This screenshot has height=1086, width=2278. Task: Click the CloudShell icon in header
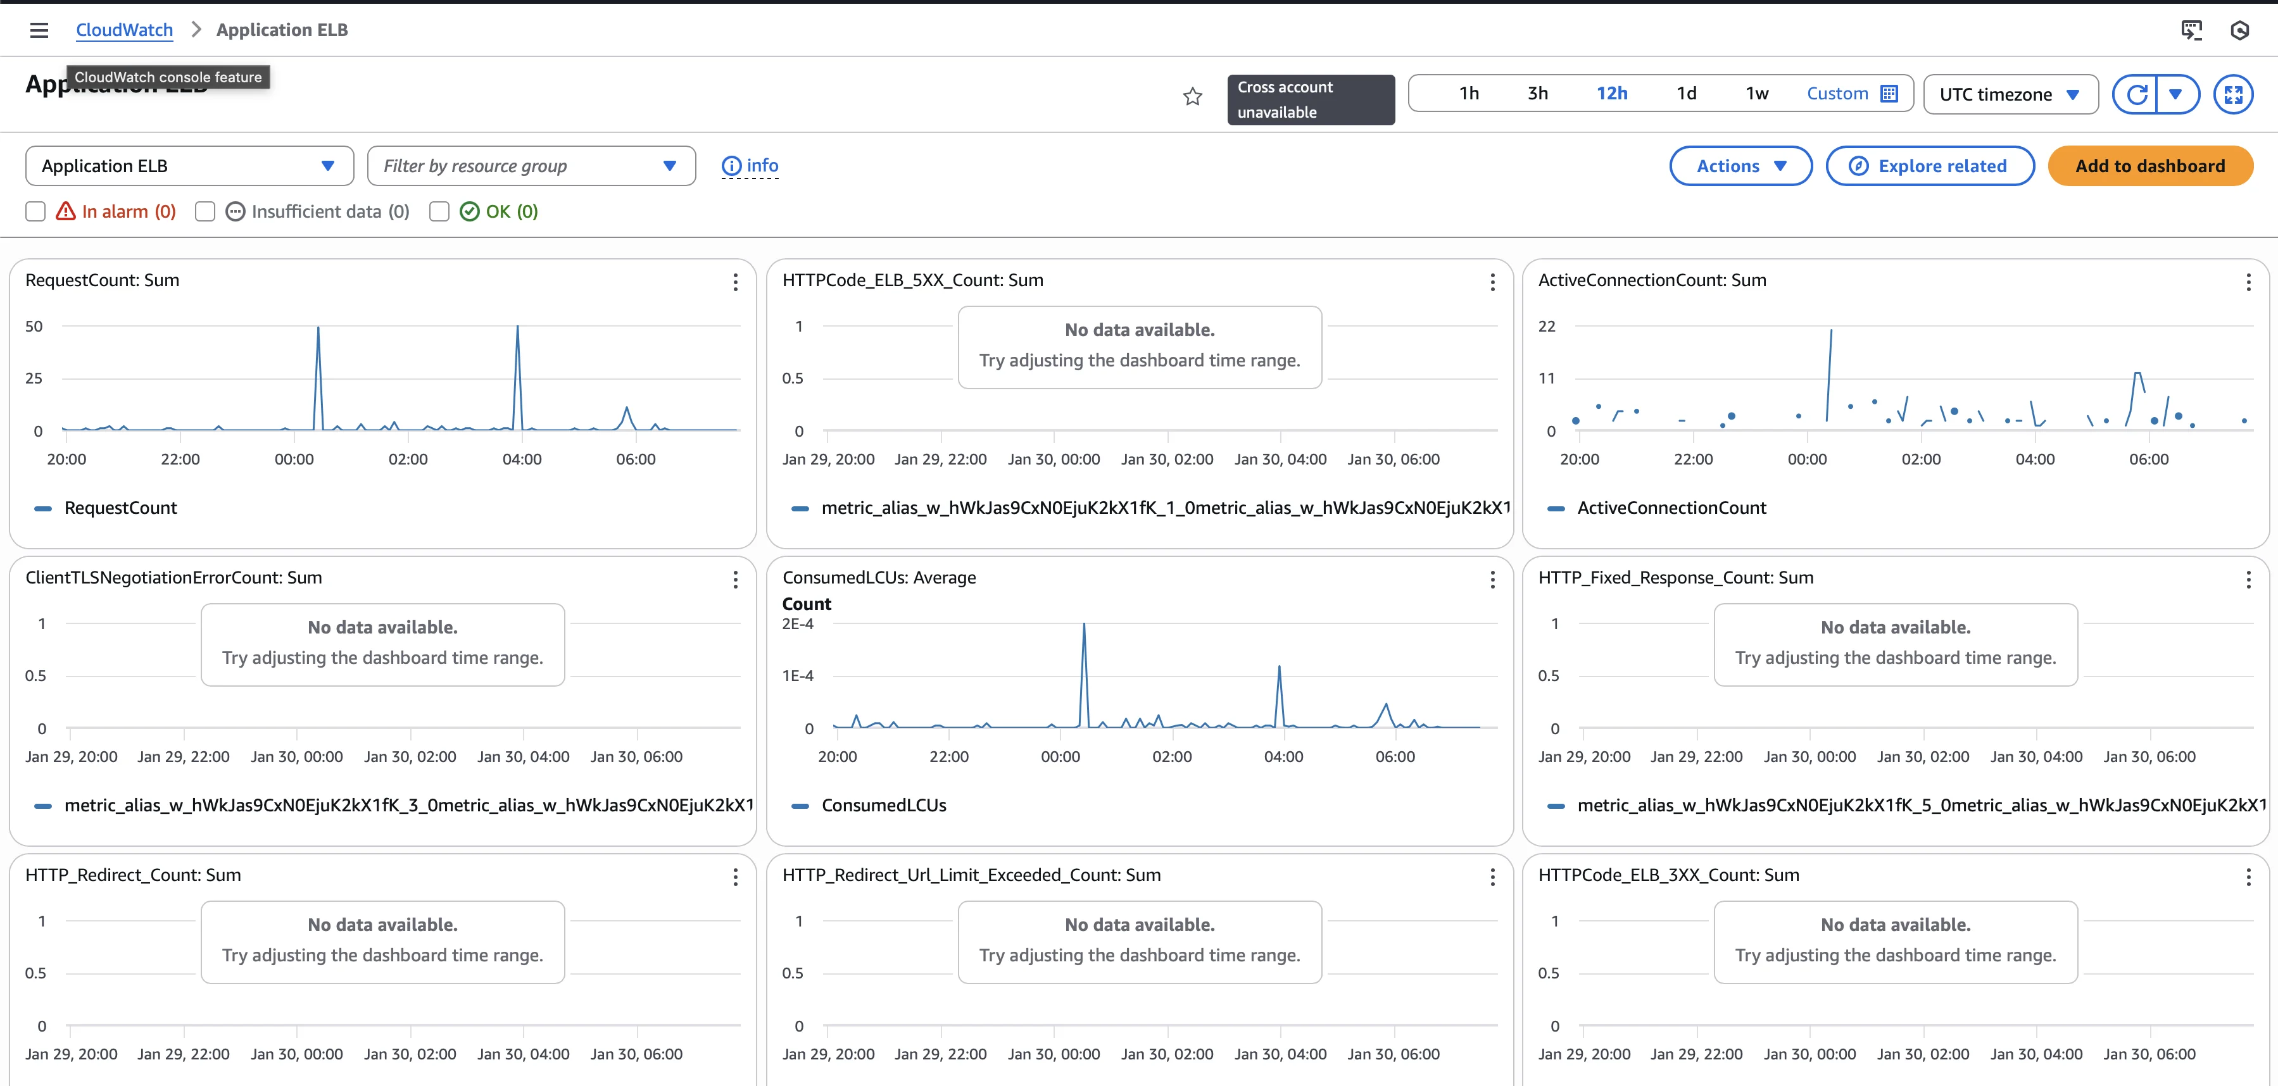click(x=2191, y=30)
